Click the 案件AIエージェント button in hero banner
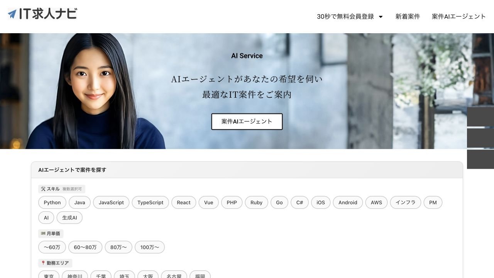Screen dimensions: 494x278 (x=247, y=122)
